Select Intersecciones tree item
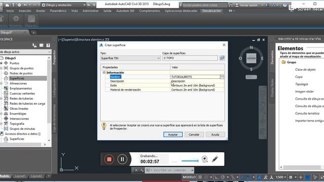This screenshot has height=182, width=324. point(19,119)
